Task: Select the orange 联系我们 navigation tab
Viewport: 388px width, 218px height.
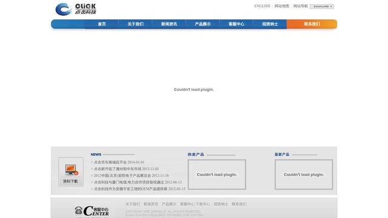Action: [312, 24]
